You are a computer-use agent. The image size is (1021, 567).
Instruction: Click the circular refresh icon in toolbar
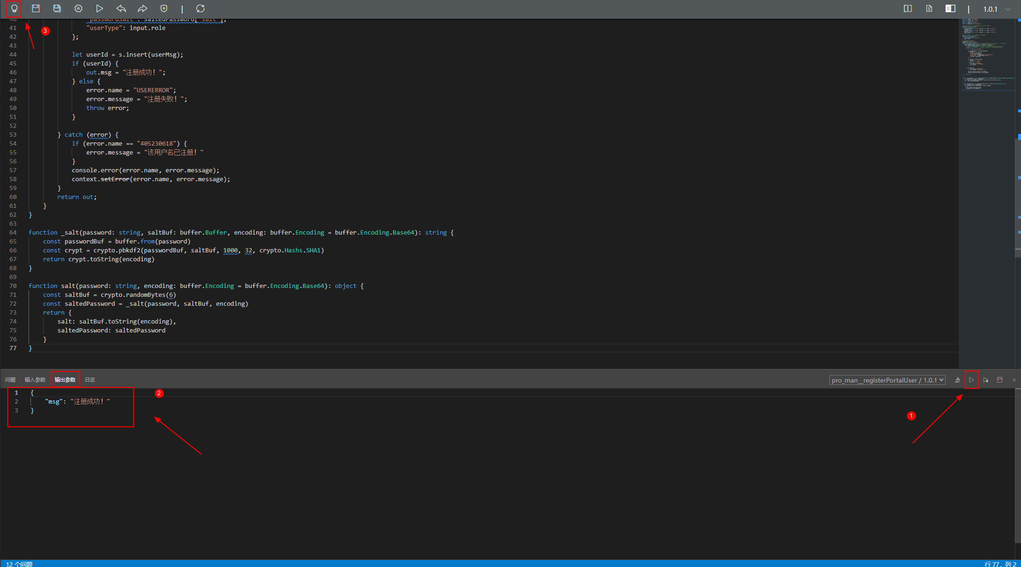click(200, 8)
